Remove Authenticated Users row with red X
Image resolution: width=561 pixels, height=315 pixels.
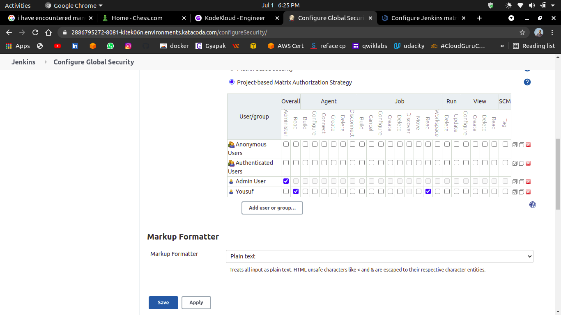pyautogui.click(x=528, y=163)
